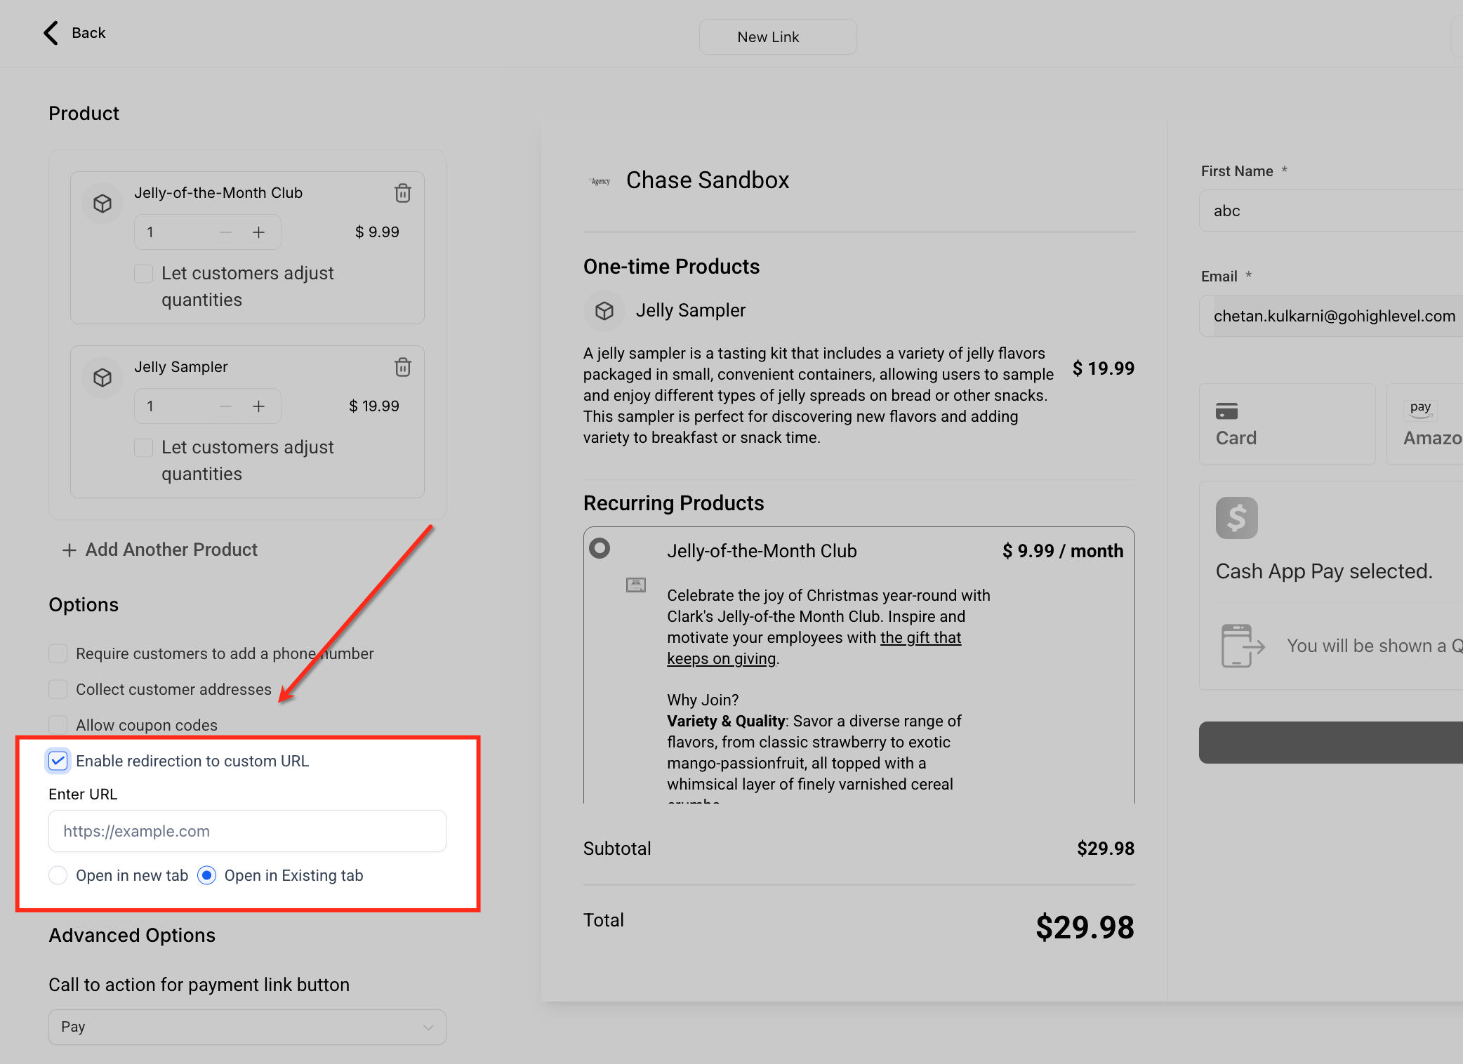
Task: Click the Enter URL input field
Action: click(x=247, y=831)
